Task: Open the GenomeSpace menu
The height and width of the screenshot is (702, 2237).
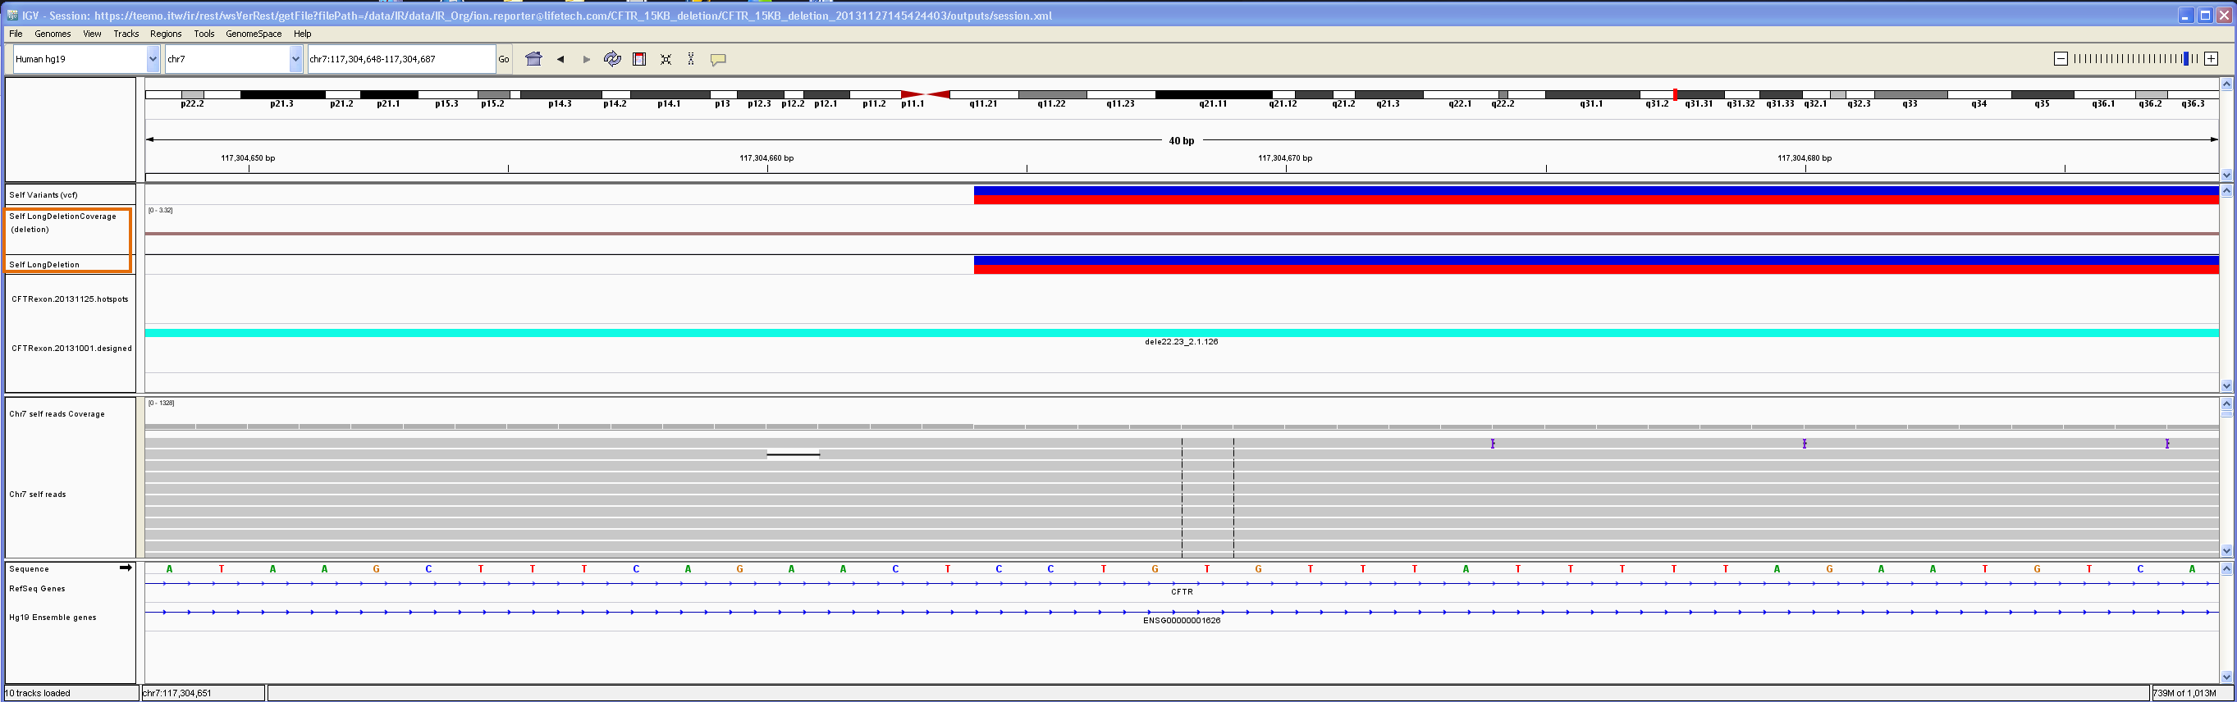Action: click(254, 34)
